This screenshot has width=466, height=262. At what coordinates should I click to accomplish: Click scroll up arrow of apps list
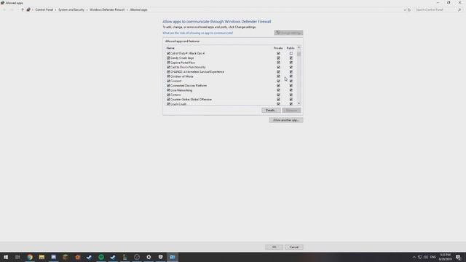(299, 47)
